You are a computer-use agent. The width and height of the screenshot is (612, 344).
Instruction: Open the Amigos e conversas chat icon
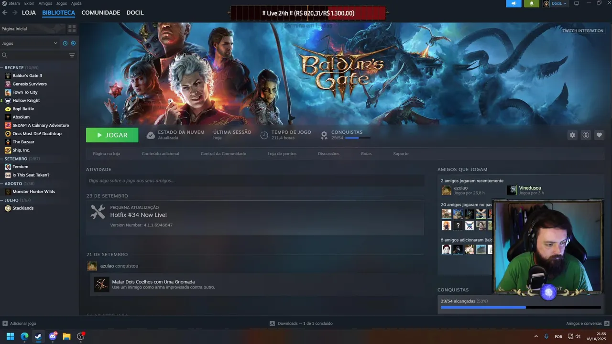pyautogui.click(x=607, y=323)
